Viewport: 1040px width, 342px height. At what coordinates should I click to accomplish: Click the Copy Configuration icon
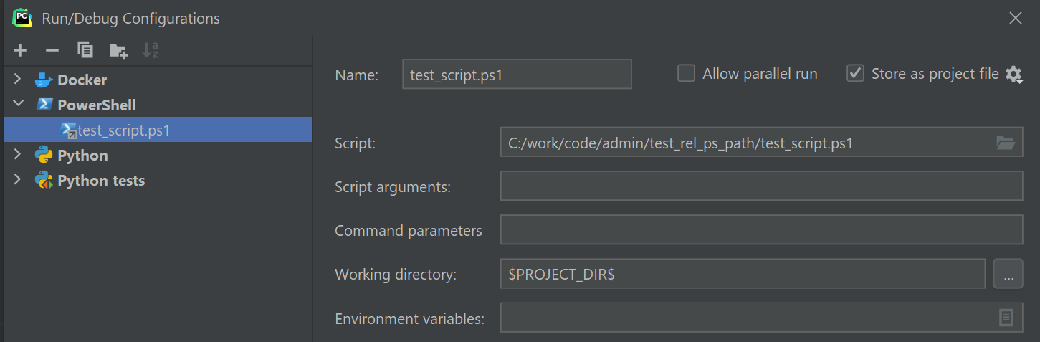pyautogui.click(x=85, y=50)
